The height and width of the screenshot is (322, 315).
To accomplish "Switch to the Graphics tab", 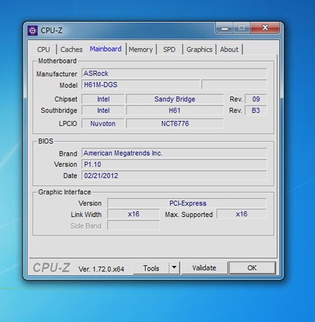I will 199,50.
